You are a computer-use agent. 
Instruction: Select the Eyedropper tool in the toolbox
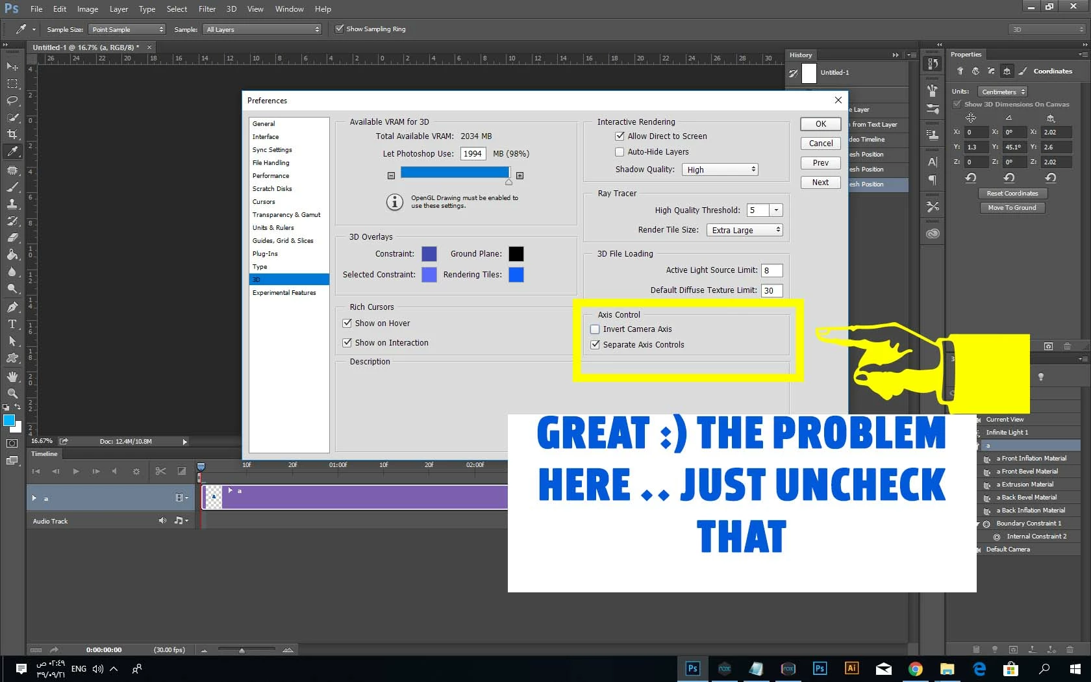pos(12,151)
